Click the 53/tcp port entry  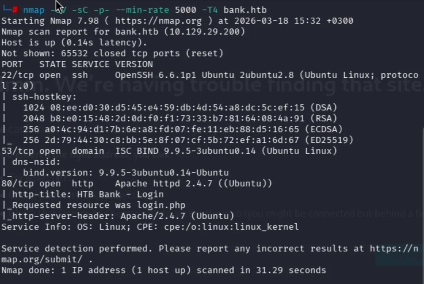(18, 151)
